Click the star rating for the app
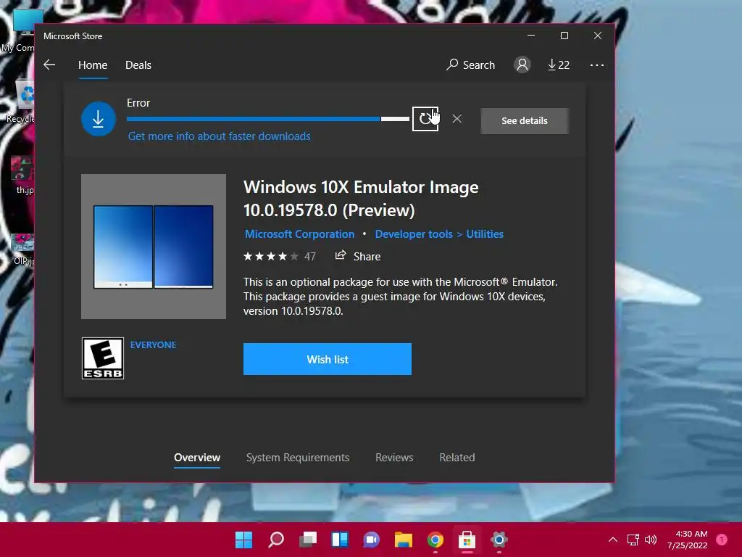The height and width of the screenshot is (557, 742). [271, 256]
